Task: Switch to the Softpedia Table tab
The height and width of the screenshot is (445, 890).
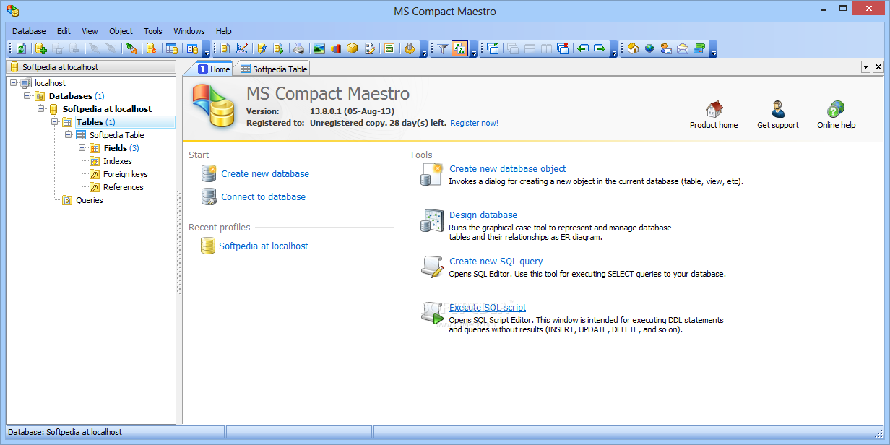Action: tap(274, 69)
